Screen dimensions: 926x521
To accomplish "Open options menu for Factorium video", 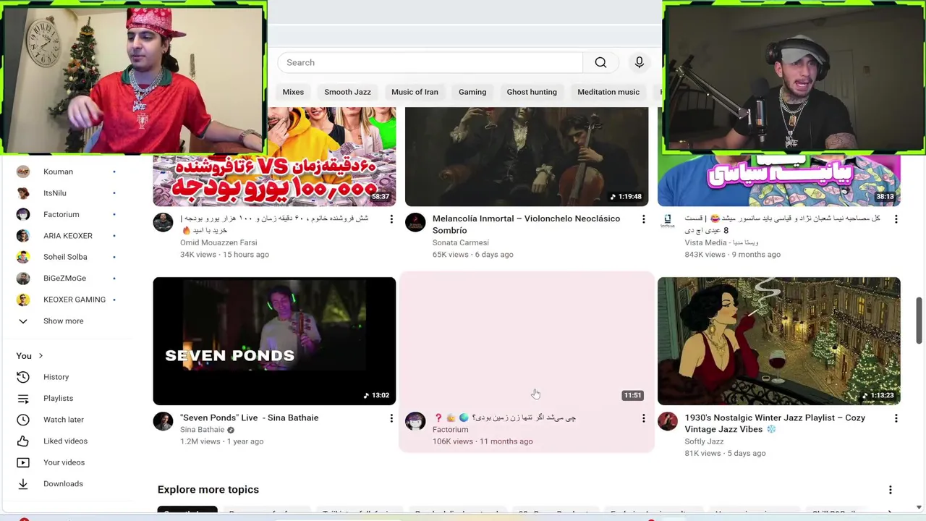I will pyautogui.click(x=643, y=418).
